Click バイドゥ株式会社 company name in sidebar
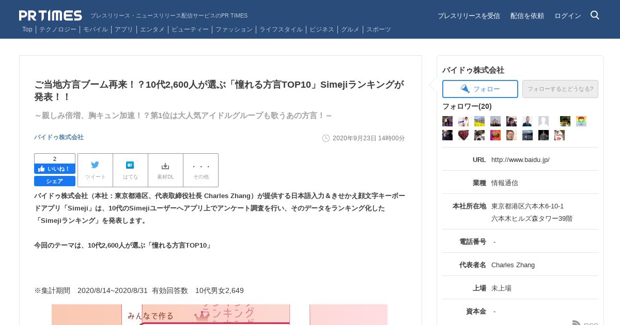This screenshot has width=620, height=325. (473, 70)
